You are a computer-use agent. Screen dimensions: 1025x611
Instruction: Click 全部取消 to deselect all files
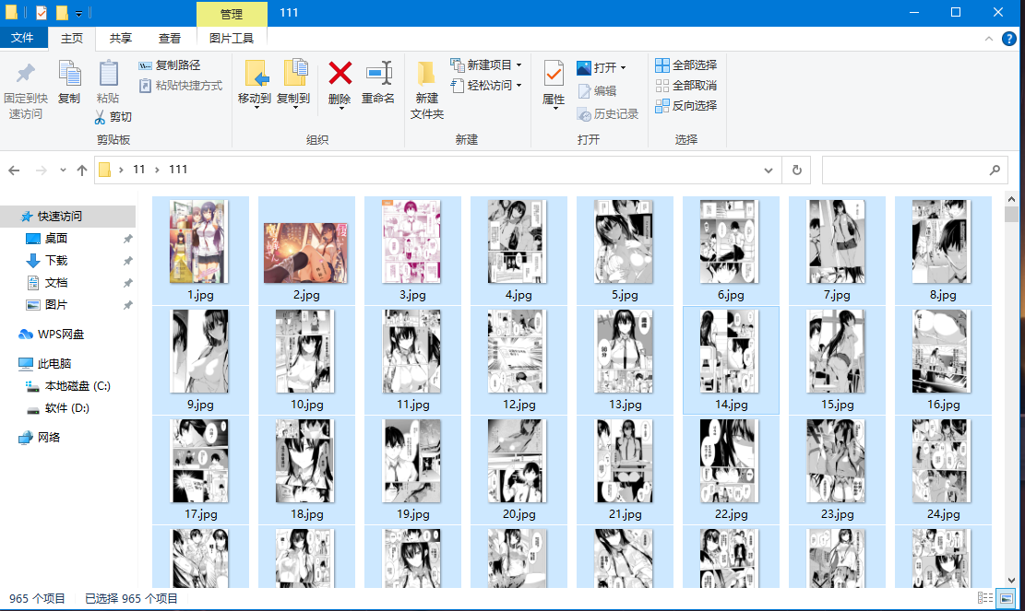[685, 86]
